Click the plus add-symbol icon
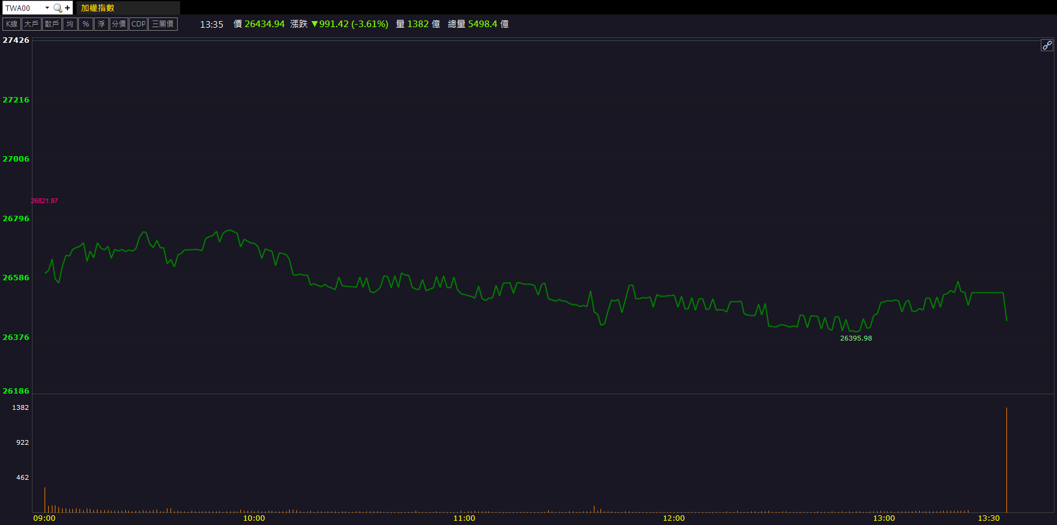Viewport: 1057px width, 525px height. (x=67, y=8)
